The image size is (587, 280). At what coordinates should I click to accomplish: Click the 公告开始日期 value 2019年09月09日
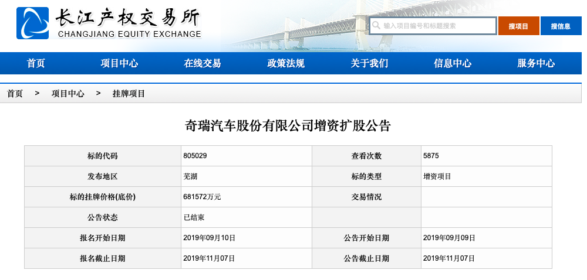pyautogui.click(x=449, y=238)
